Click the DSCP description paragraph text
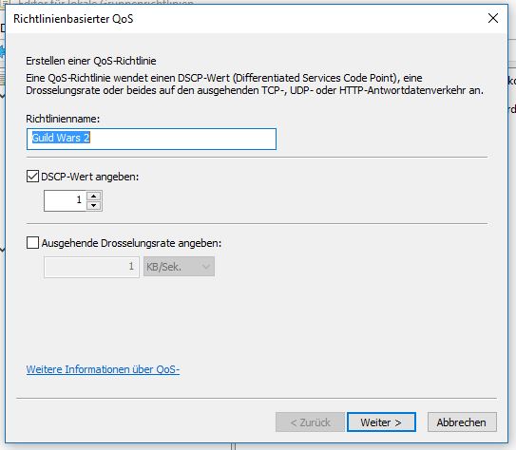Image resolution: width=516 pixels, height=450 pixels. click(255, 84)
